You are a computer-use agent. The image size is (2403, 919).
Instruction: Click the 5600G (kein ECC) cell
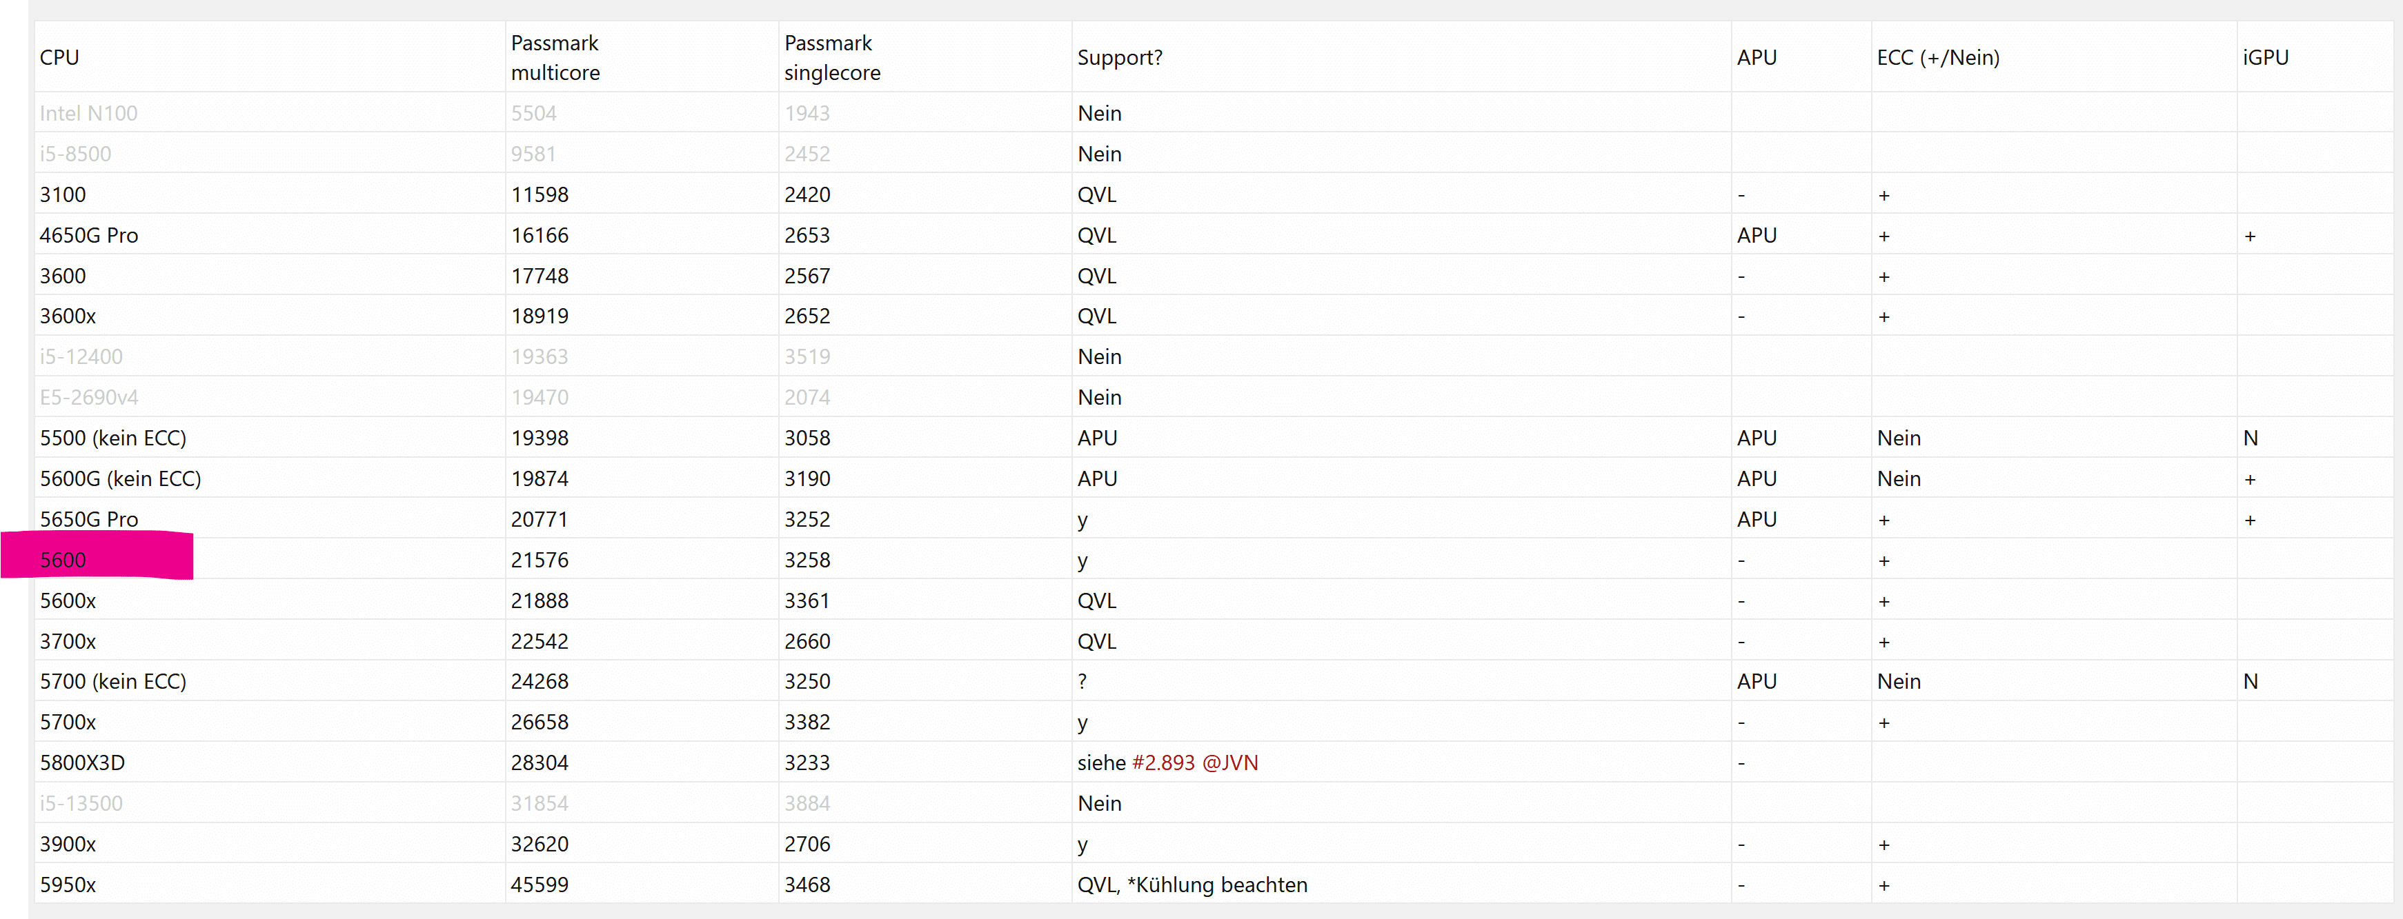(x=120, y=479)
